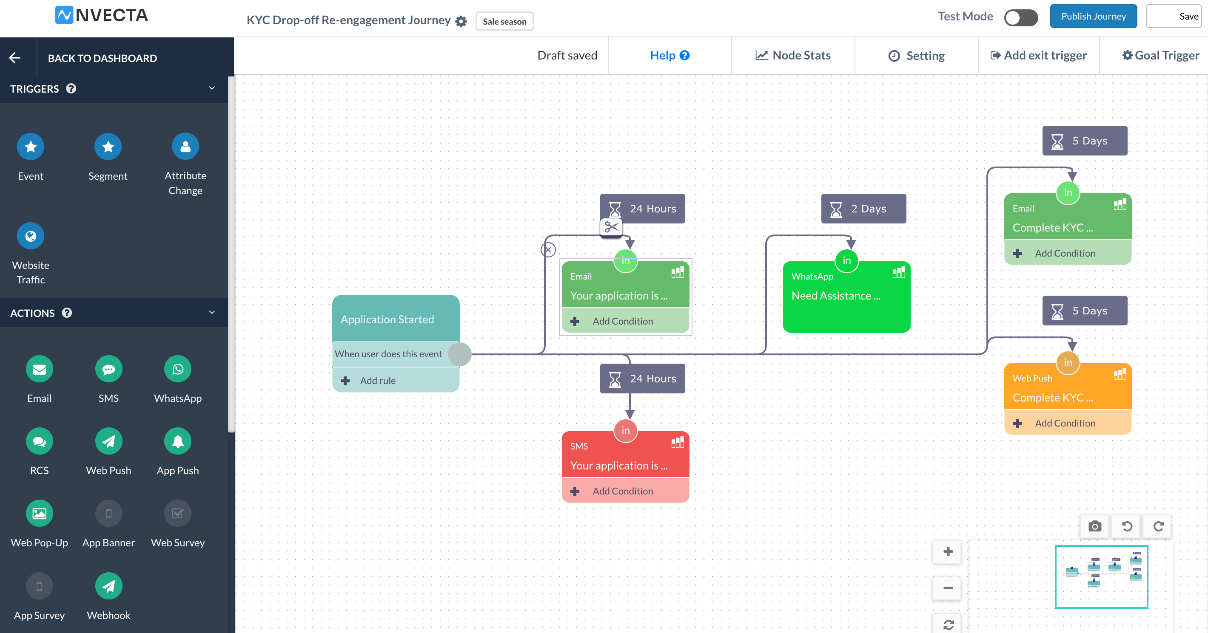Zoom in canvas with plus button
This screenshot has height=633, width=1208.
point(948,551)
